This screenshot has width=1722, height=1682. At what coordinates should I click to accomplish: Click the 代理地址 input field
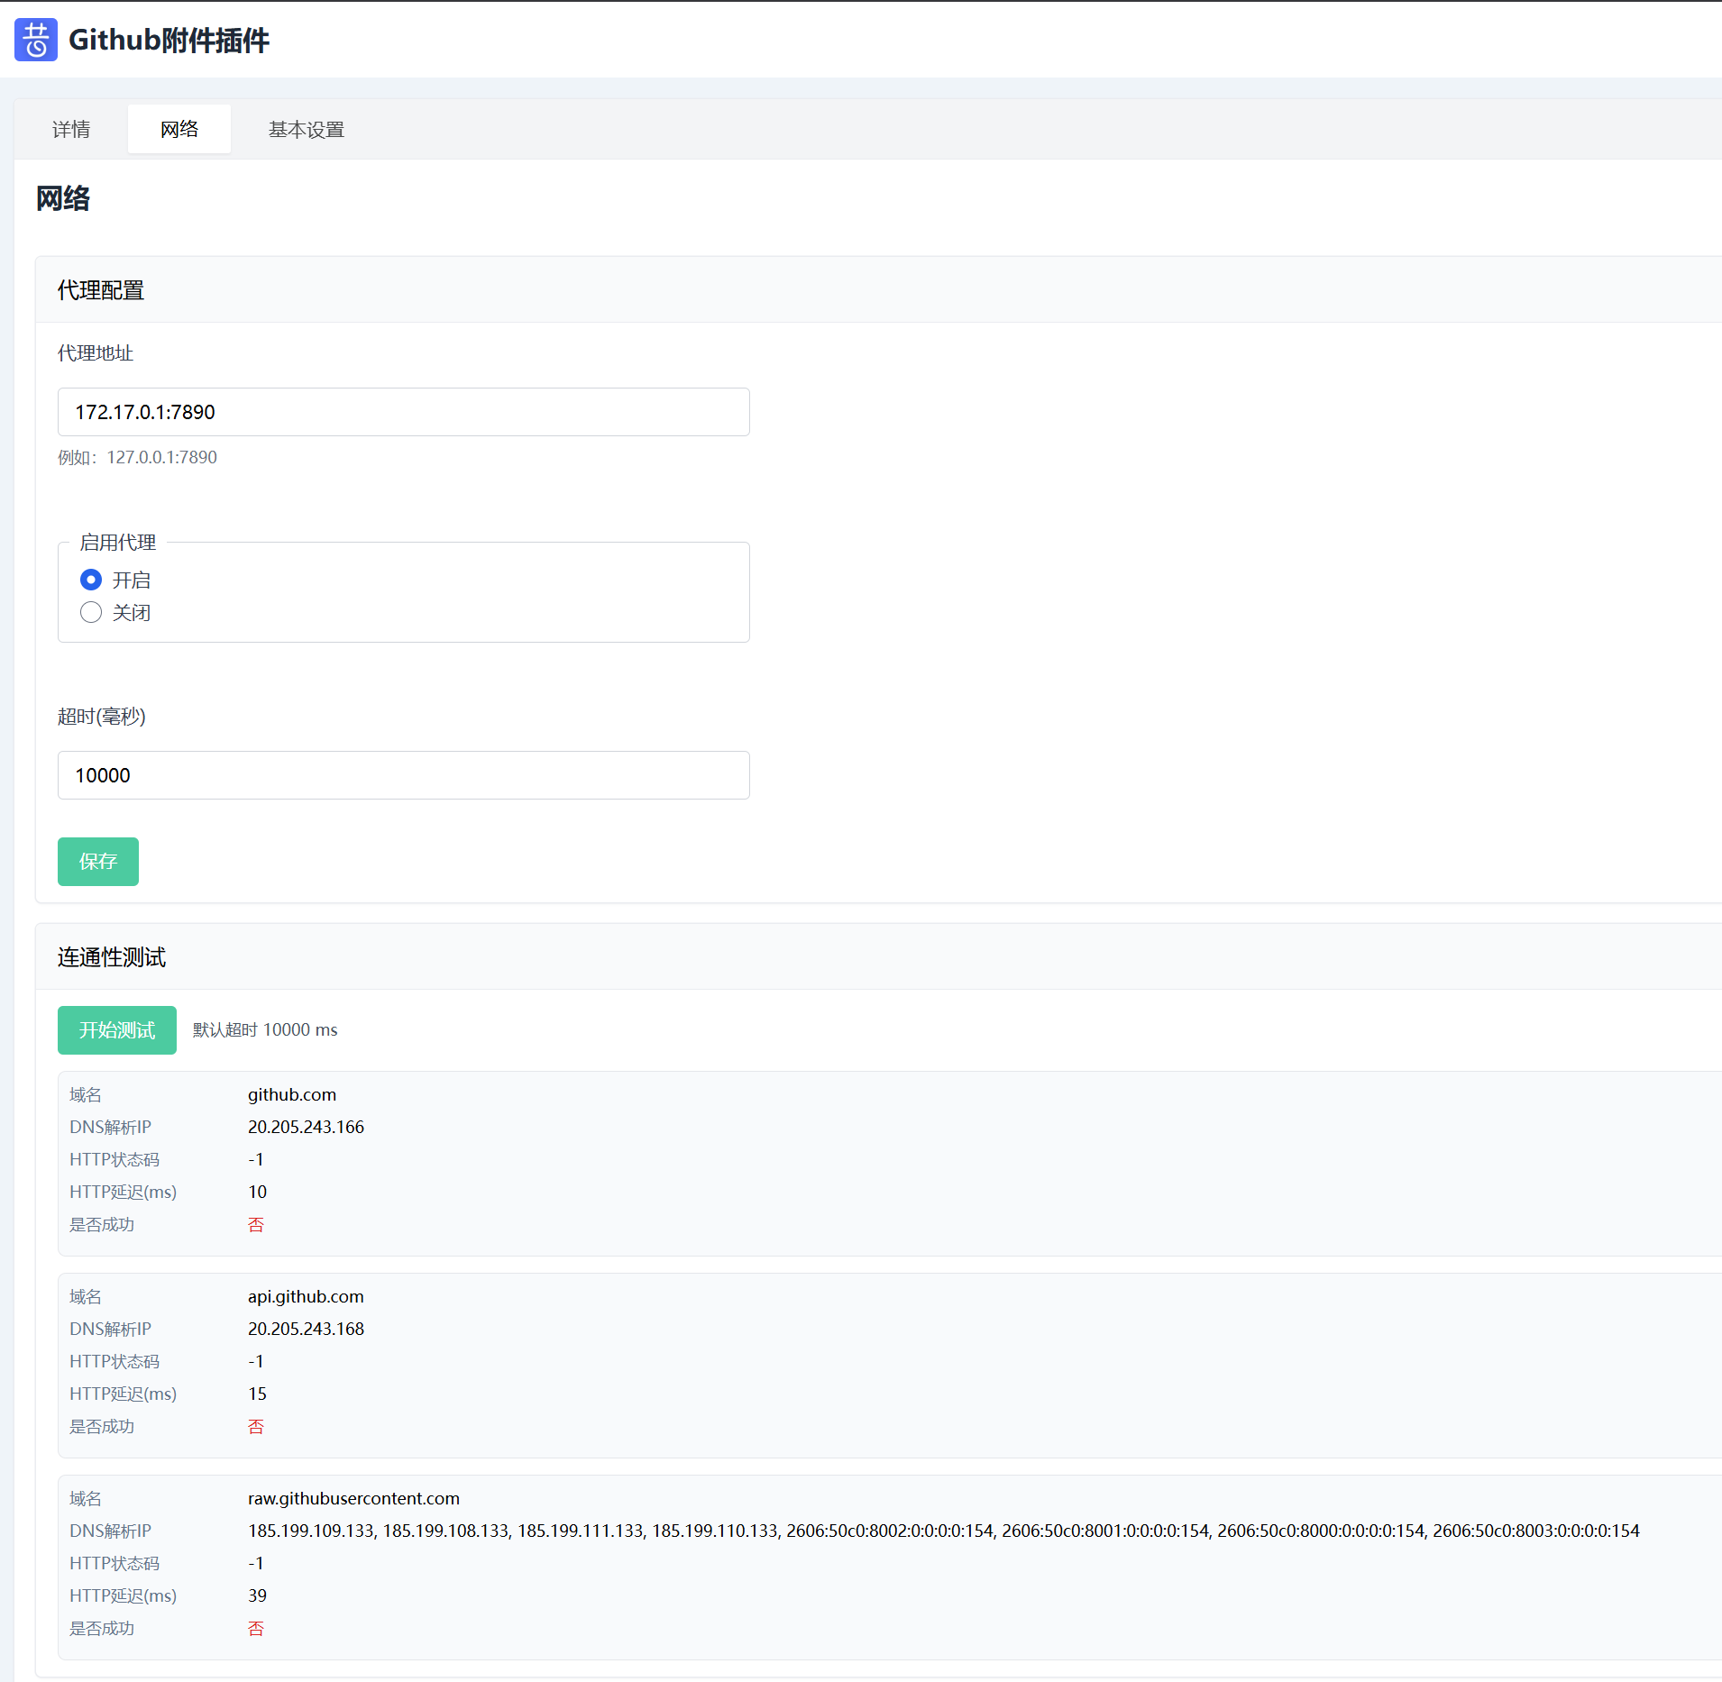point(404,412)
